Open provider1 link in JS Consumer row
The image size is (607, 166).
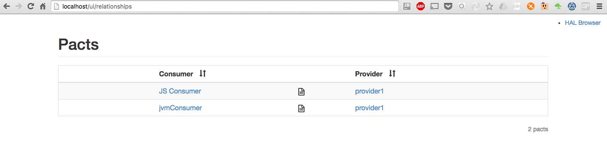click(x=369, y=91)
